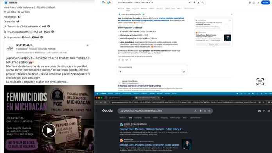Click Mostrar todo in the sources panel

[213, 44]
